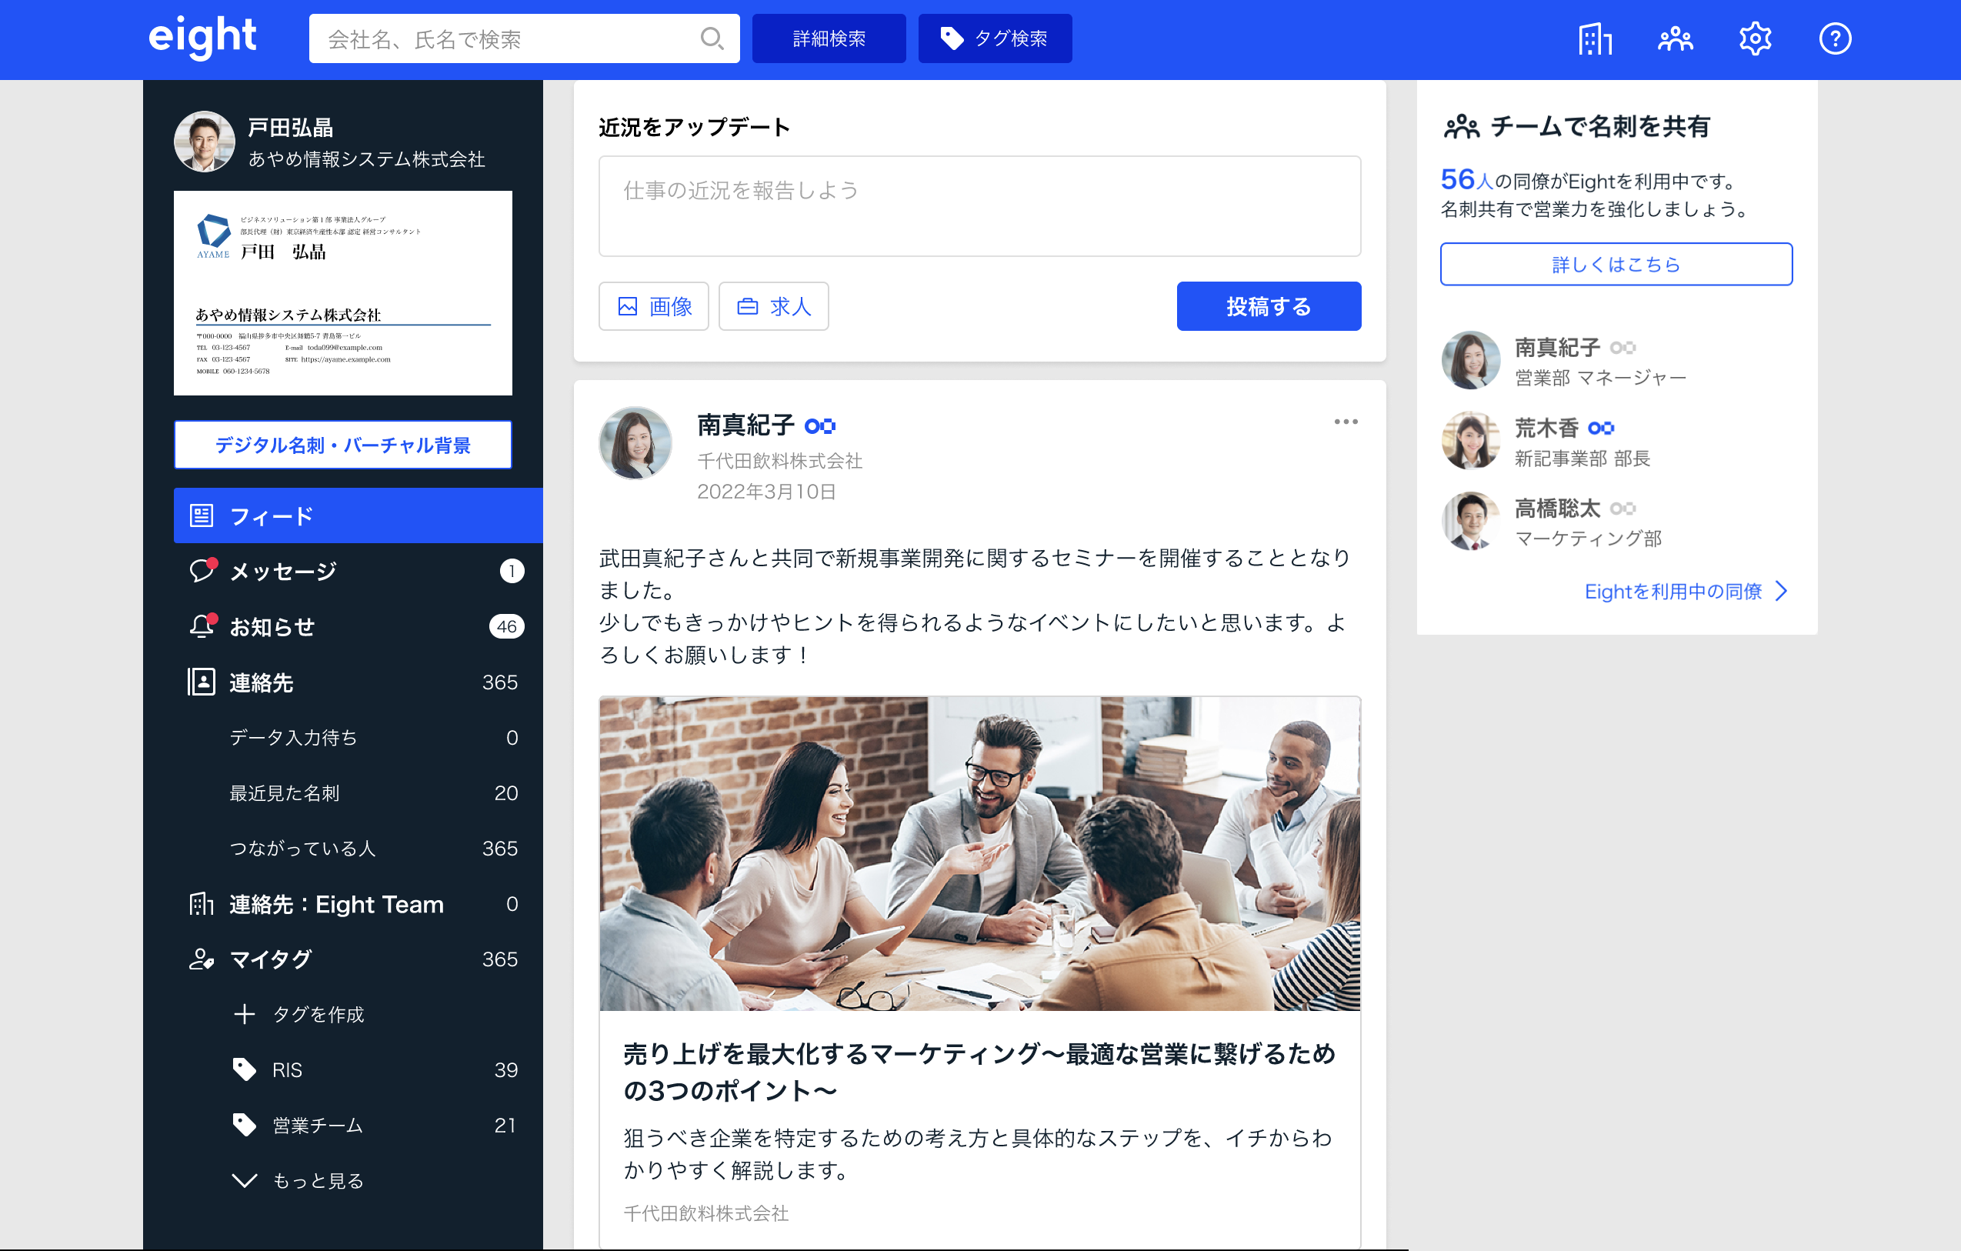Click the 投稿する post button
Viewport: 1961px width, 1251px height.
(x=1268, y=306)
